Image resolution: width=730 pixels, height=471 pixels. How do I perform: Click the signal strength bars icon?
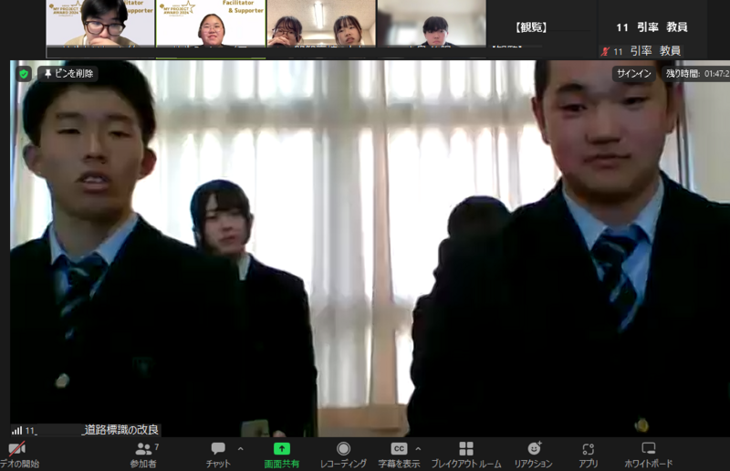17,430
